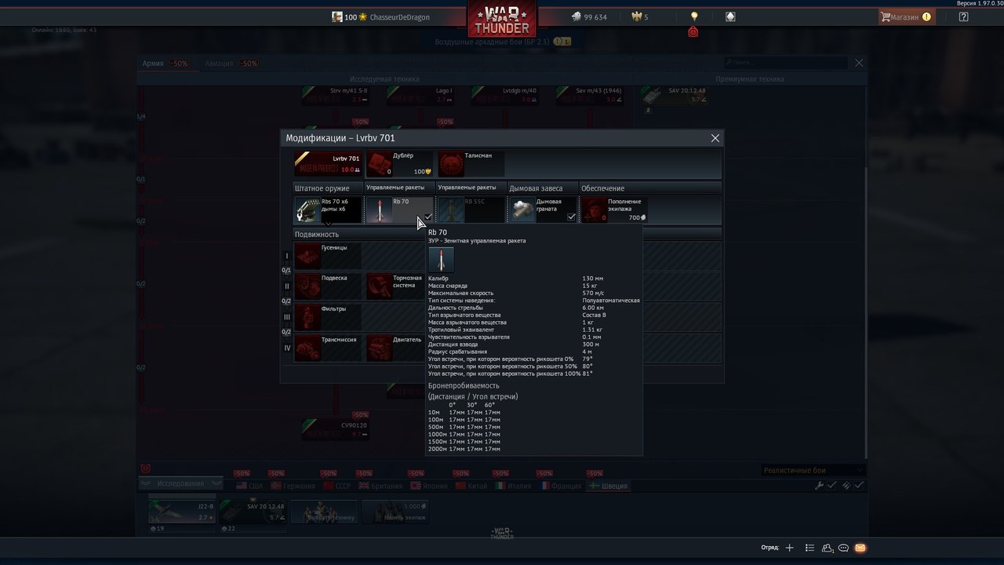Select the Гусеницы tracks modification
The image size is (1004, 565).
point(328,255)
